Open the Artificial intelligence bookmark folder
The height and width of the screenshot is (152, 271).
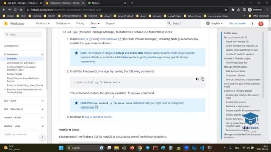(x=70, y=16)
